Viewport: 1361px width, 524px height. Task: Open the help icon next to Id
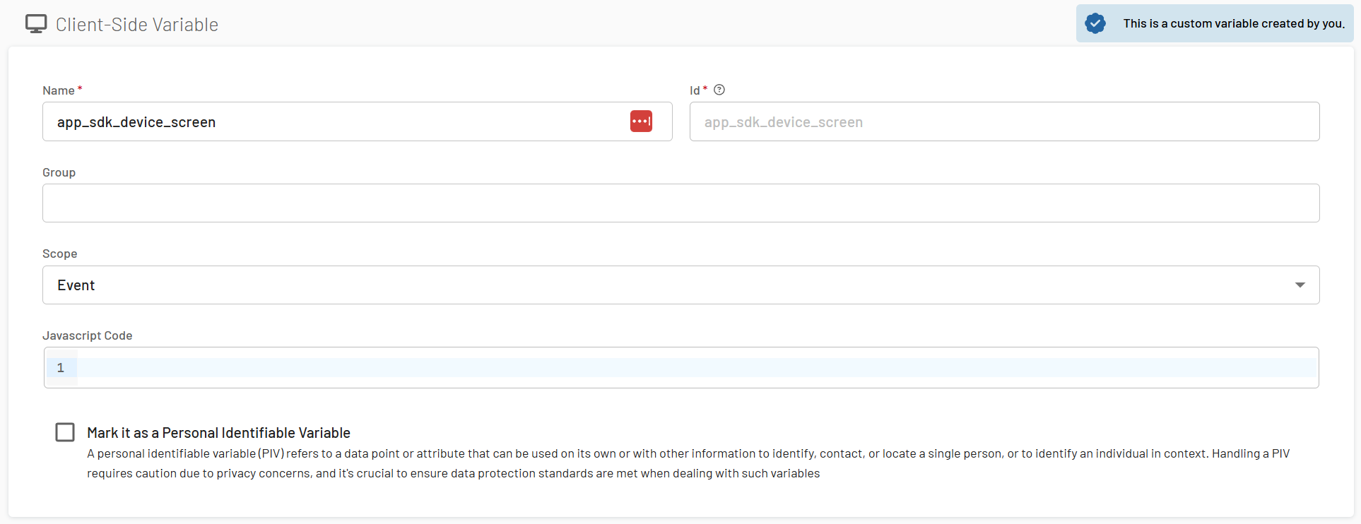click(719, 90)
